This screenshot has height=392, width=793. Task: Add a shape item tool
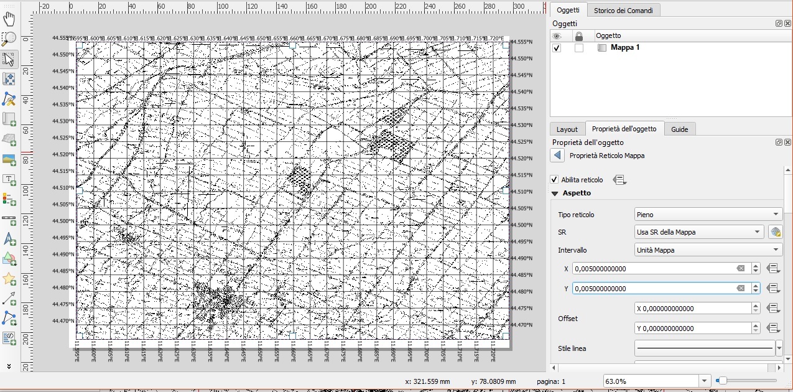coord(9,259)
